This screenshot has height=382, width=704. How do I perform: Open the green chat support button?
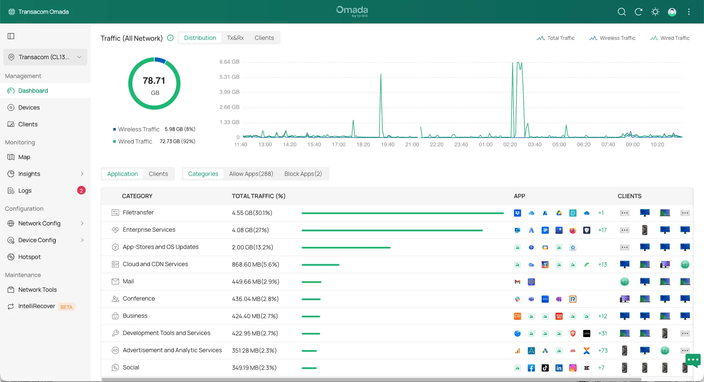click(693, 360)
